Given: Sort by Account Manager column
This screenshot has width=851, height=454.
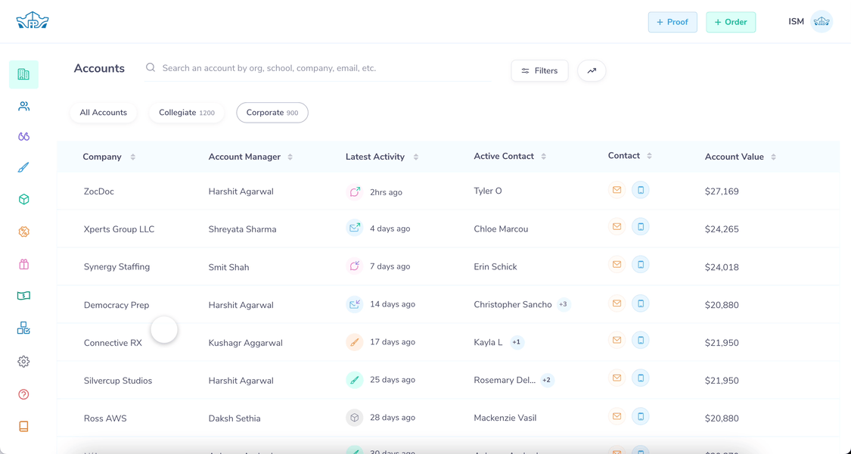Looking at the screenshot, I should click(290, 157).
